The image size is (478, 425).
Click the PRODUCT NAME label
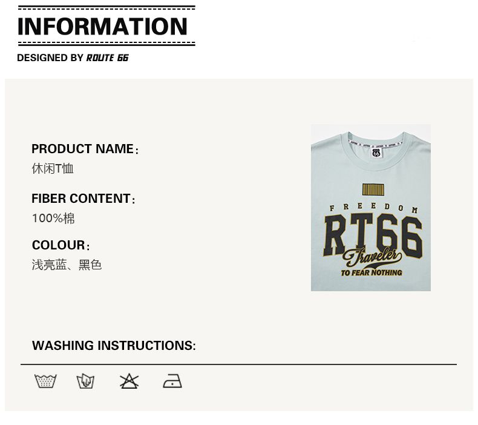point(83,149)
